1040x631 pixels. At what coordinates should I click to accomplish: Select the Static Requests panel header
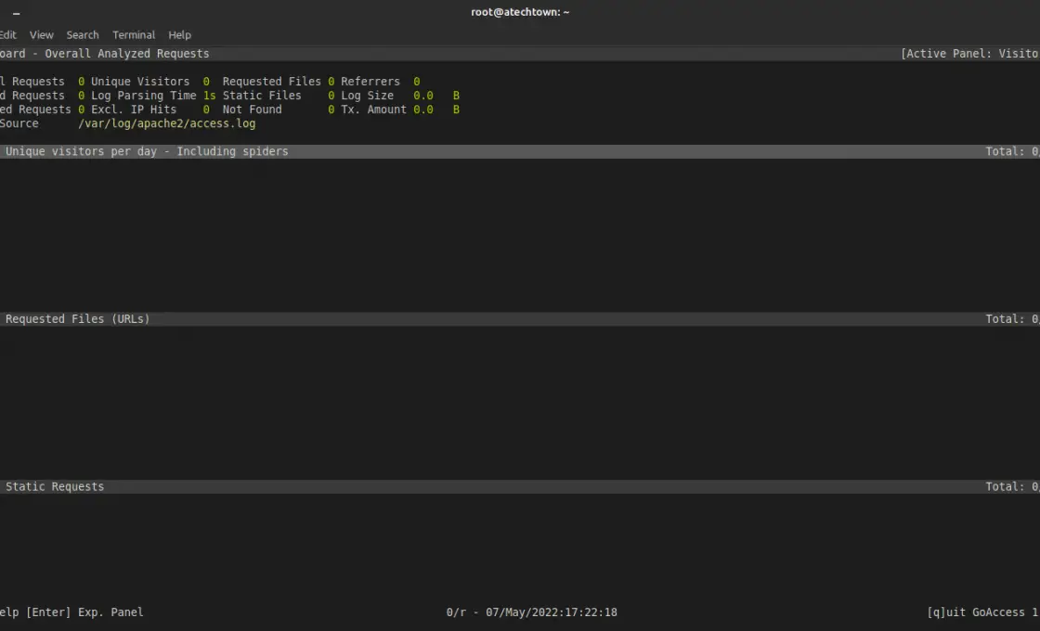(55, 487)
